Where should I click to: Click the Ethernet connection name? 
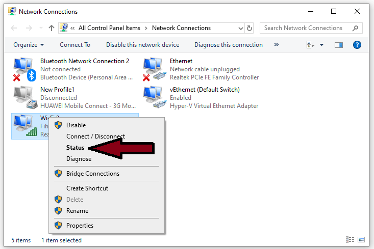point(181,61)
